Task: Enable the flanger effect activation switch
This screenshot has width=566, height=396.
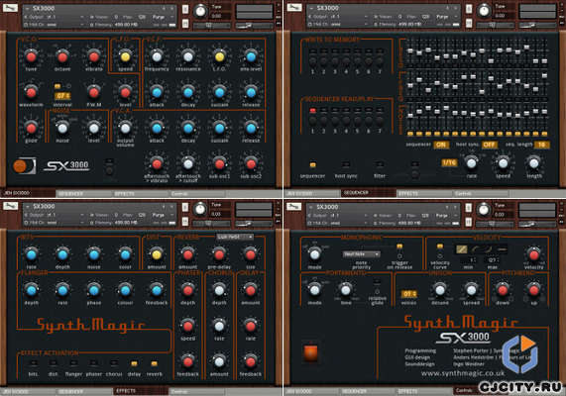Action: coord(73,363)
